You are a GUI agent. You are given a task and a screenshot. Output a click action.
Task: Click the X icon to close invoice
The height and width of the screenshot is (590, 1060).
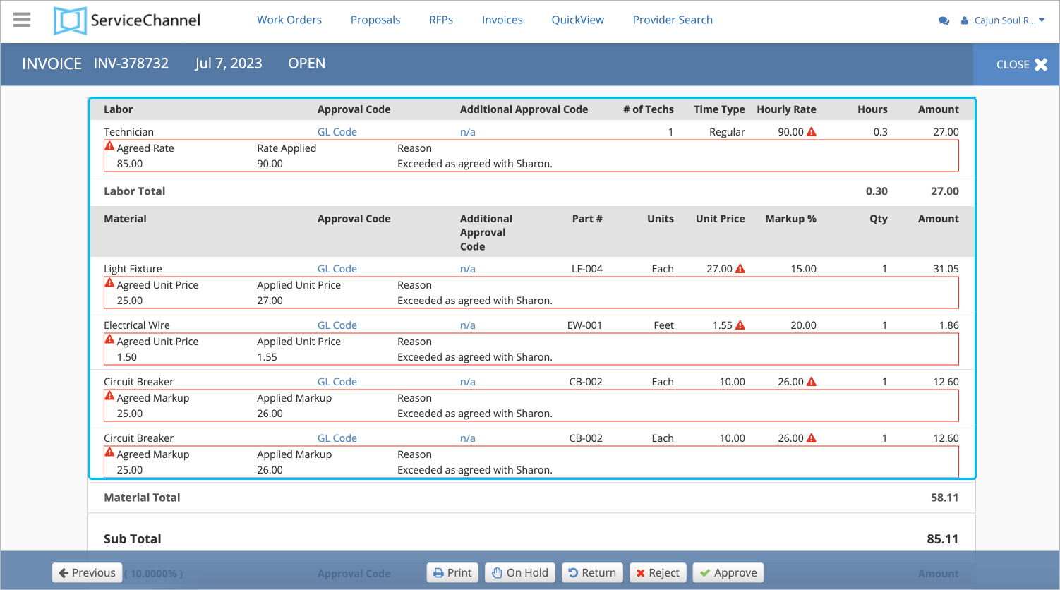click(1041, 65)
